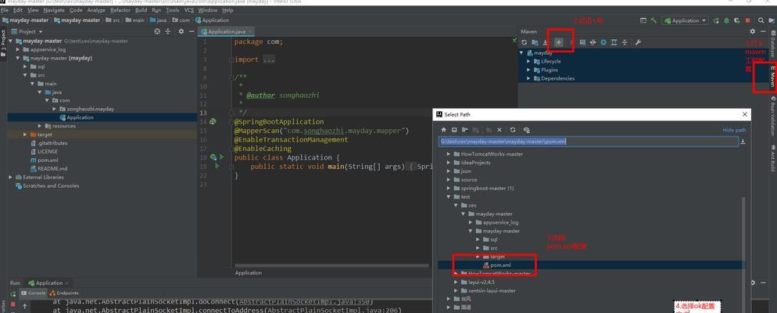This screenshot has height=313, width=777.
Task: Open the Maven side tool window tab
Action: [772, 77]
